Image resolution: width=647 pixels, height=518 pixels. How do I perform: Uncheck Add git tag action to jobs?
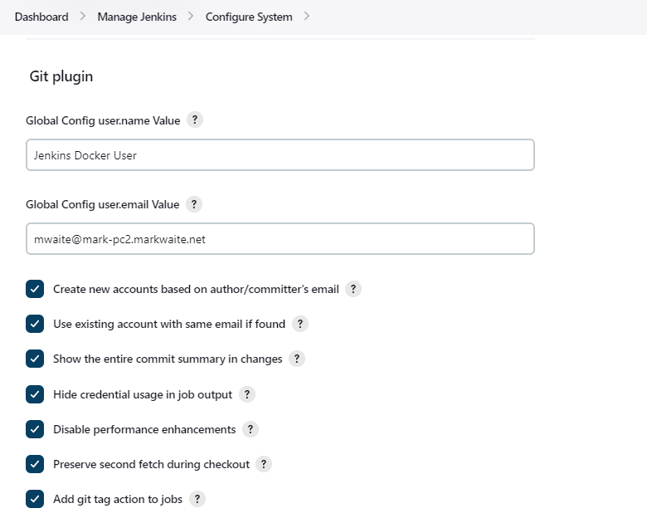pyautogui.click(x=35, y=499)
